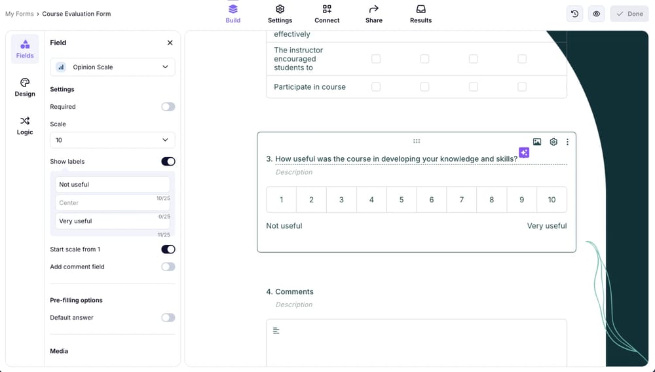Image resolution: width=655 pixels, height=372 pixels.
Task: Click the Done button
Action: (x=629, y=14)
